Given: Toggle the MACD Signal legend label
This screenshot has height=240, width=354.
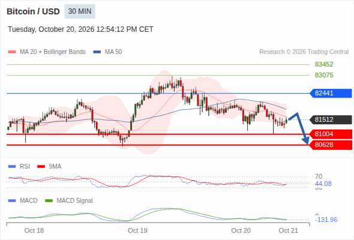Looking at the screenshot, I should (x=74, y=201).
